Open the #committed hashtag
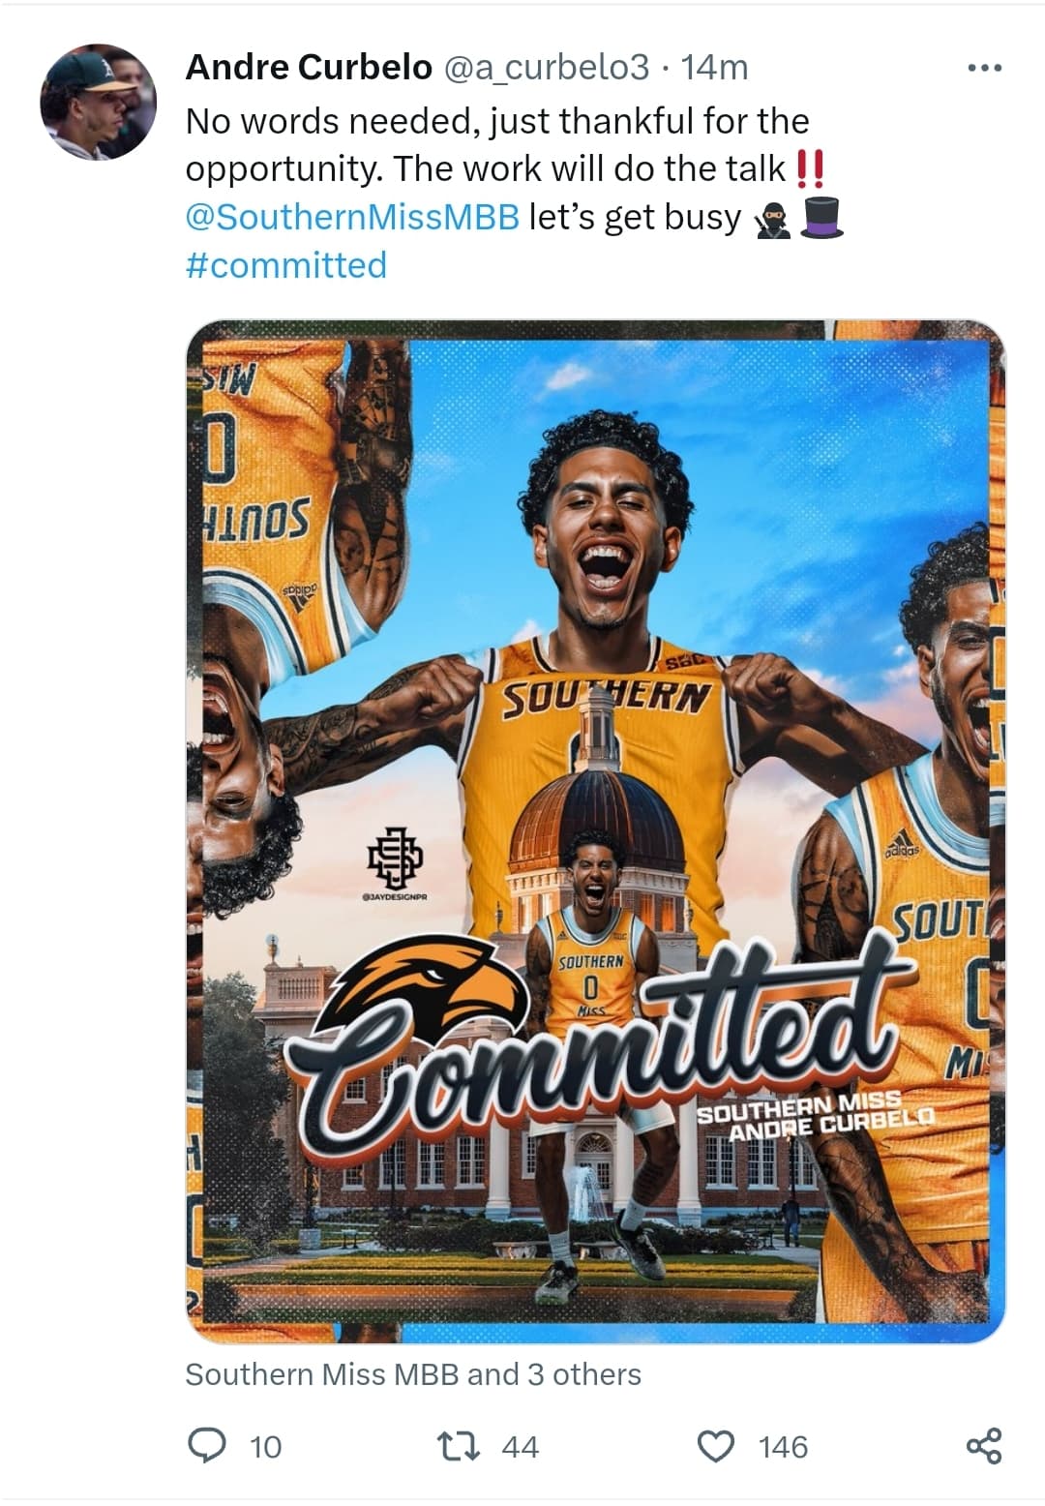 tap(285, 265)
